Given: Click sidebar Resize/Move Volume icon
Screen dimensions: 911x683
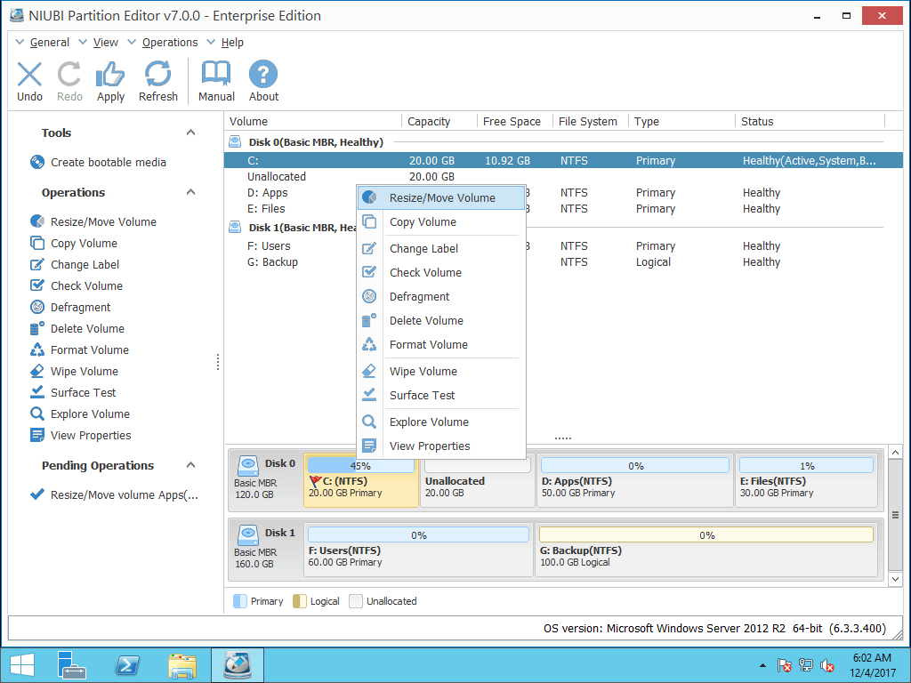Looking at the screenshot, I should click(37, 221).
